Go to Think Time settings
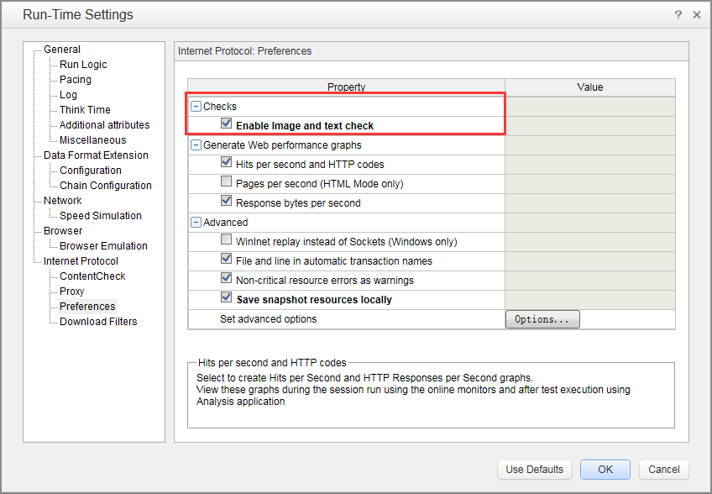712x494 pixels. pyautogui.click(x=85, y=110)
